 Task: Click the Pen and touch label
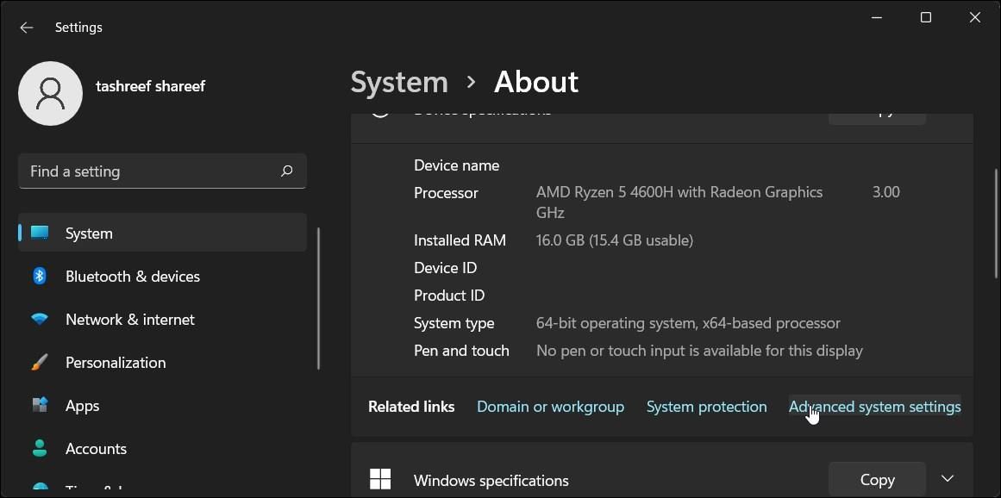click(x=461, y=351)
